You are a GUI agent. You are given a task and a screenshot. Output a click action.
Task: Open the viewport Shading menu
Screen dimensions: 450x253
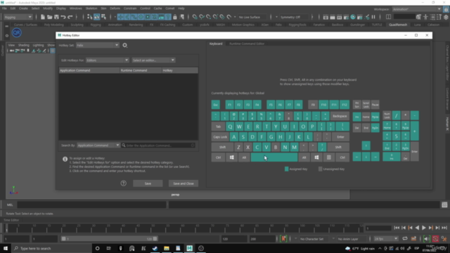click(23, 45)
